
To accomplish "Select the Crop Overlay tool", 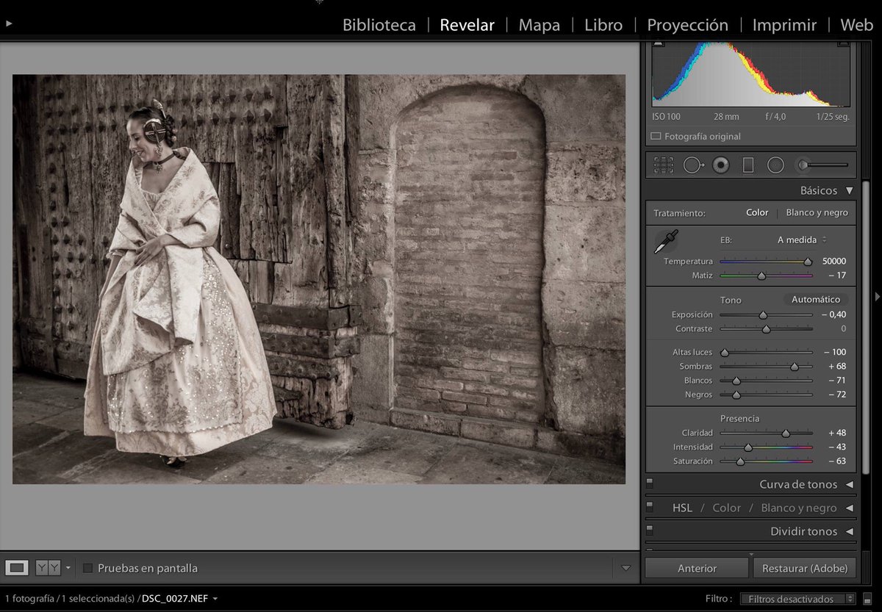I will pyautogui.click(x=664, y=165).
